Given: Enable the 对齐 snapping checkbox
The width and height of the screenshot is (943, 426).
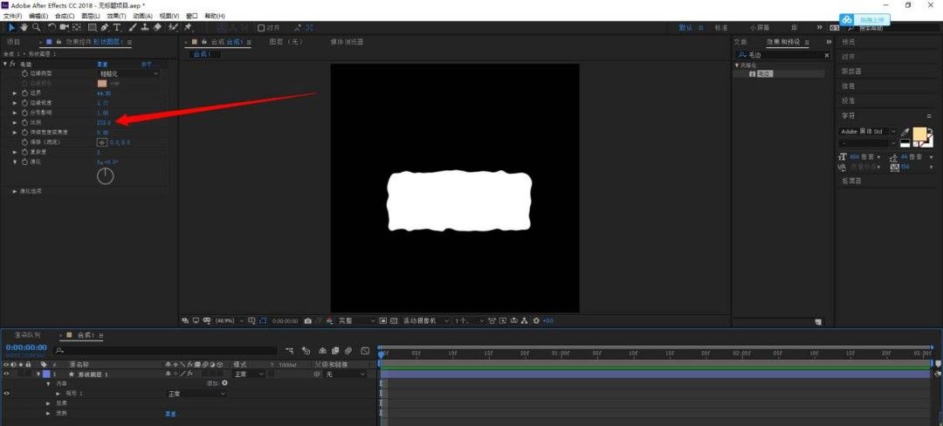Looking at the screenshot, I should (262, 28).
